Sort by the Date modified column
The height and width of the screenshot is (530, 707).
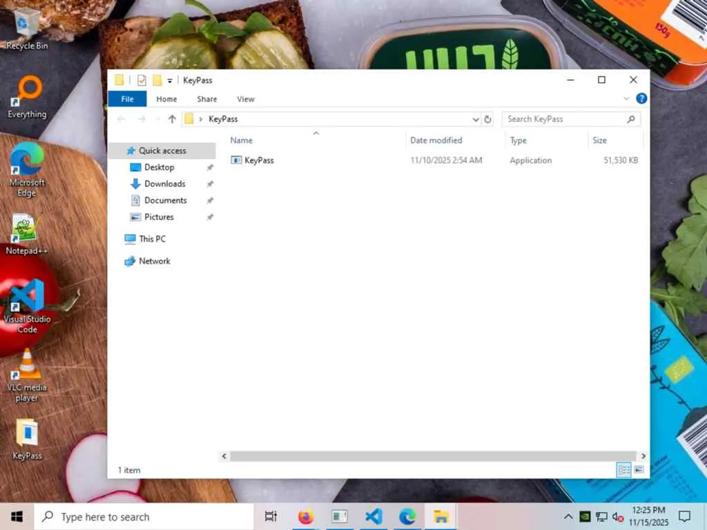coord(436,140)
